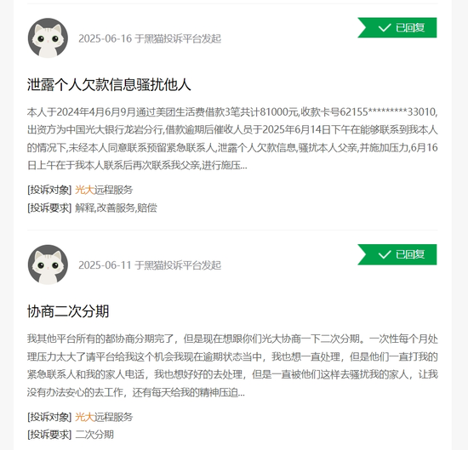
Task: Click the date 2025-06-16 于黑猫投诉平台发起
Action: point(150,38)
